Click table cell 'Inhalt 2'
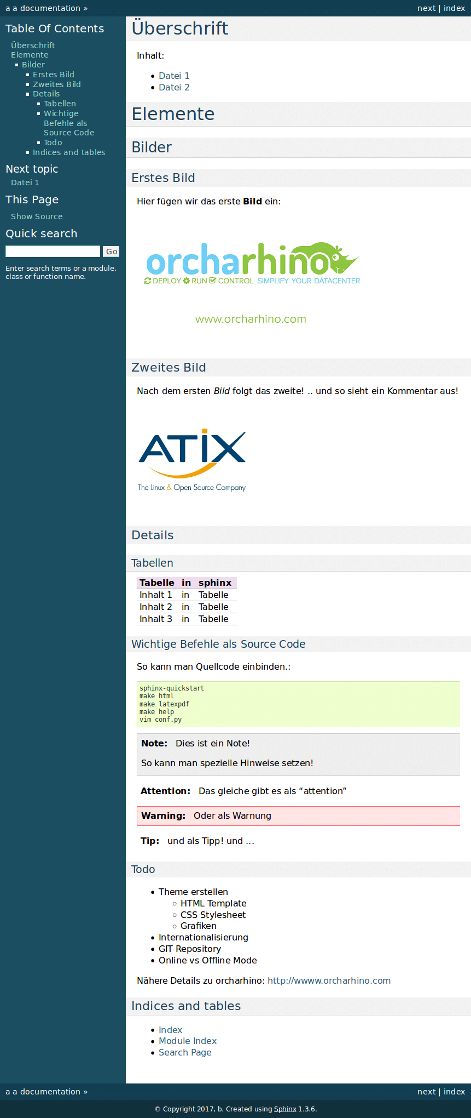The image size is (471, 1118). tap(156, 607)
